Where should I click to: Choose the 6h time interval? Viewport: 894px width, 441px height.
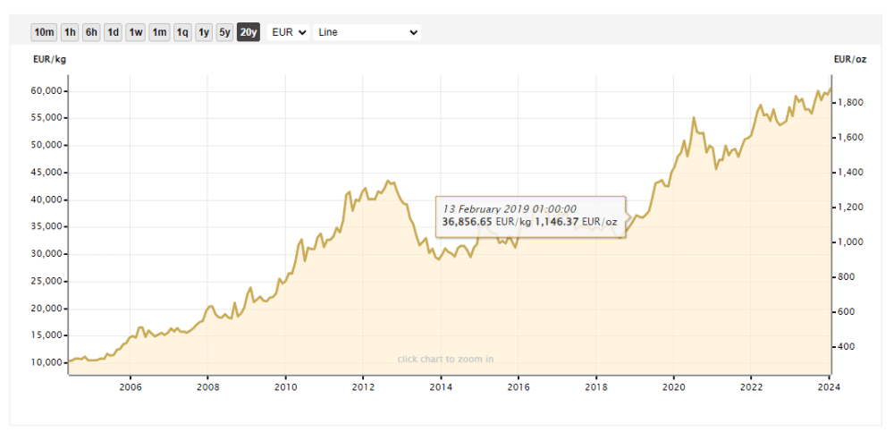click(91, 32)
